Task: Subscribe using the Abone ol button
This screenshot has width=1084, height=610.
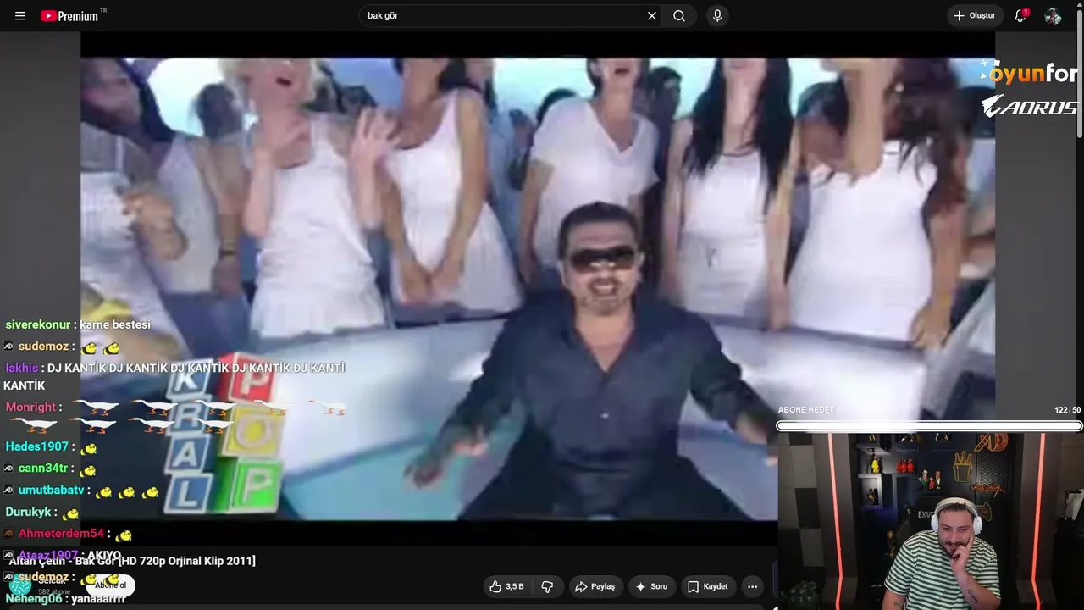Action: click(x=111, y=585)
